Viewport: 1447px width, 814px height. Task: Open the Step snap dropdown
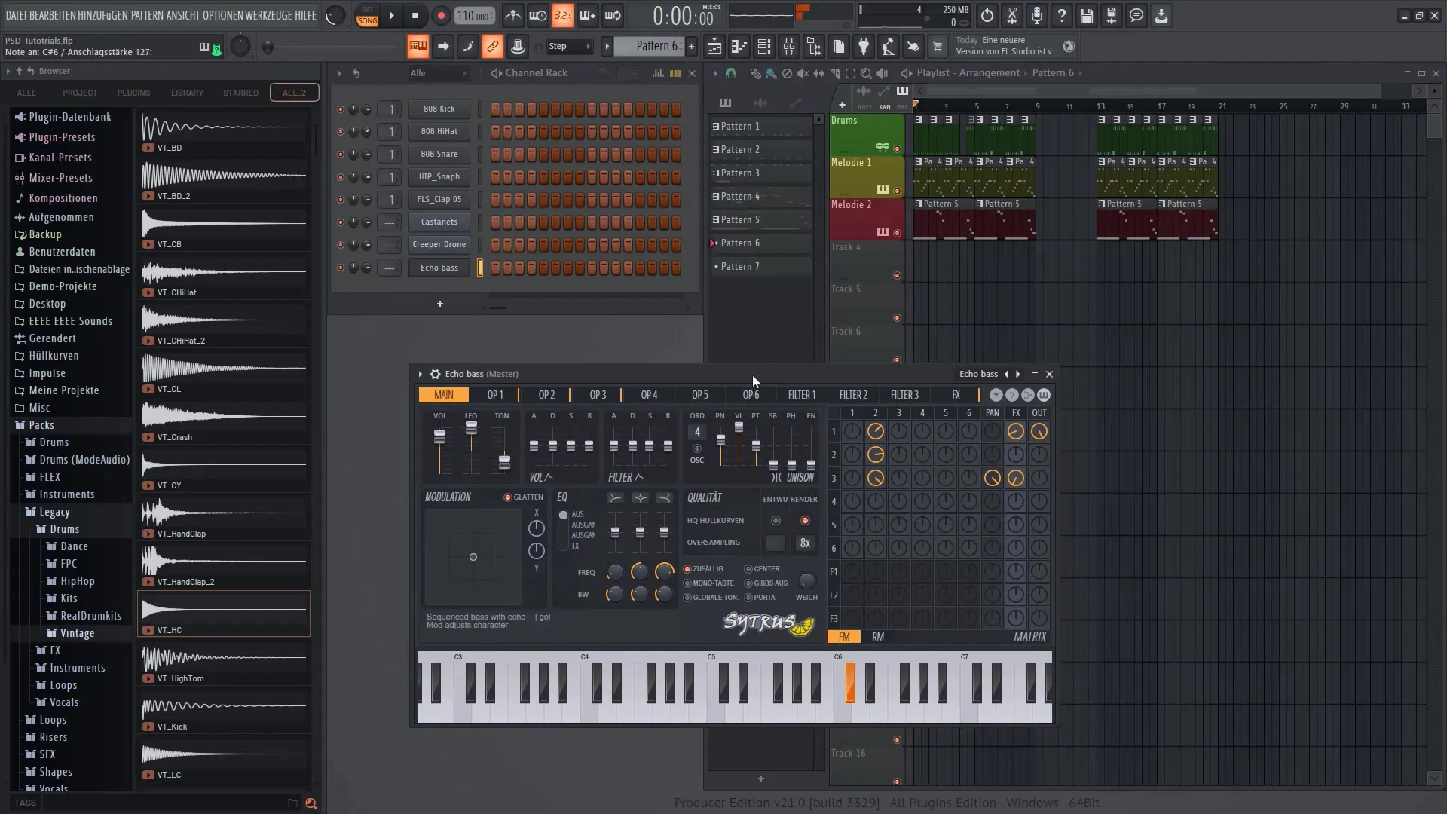click(570, 47)
